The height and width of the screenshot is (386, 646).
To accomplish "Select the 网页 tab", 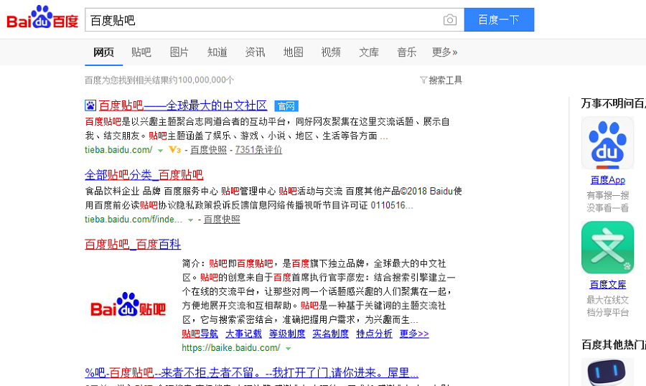I will click(x=103, y=52).
